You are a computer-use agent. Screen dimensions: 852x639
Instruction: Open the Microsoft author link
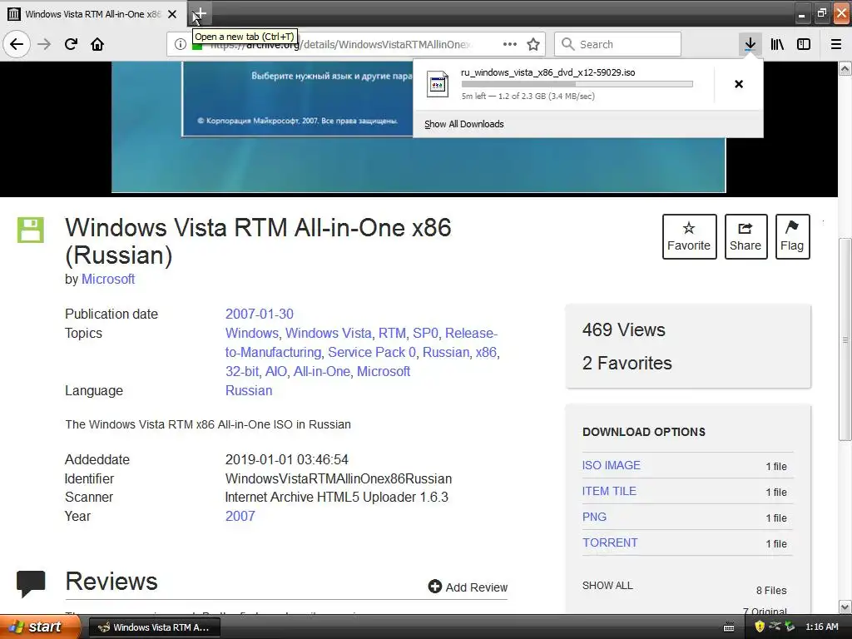tap(108, 280)
